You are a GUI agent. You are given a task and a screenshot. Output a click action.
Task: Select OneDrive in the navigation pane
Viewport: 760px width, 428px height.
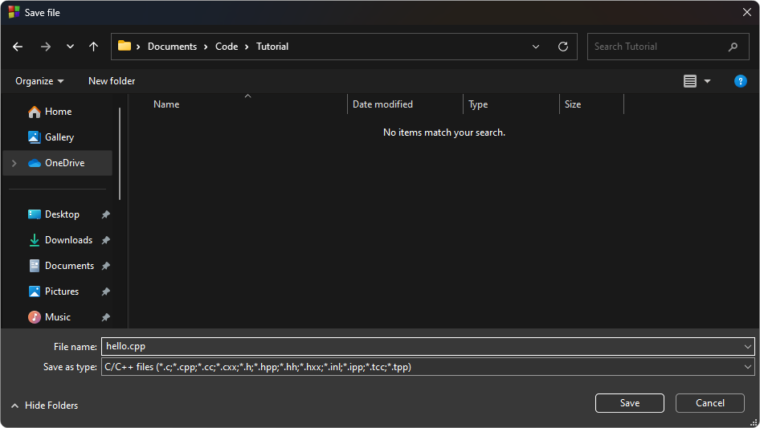coord(58,163)
